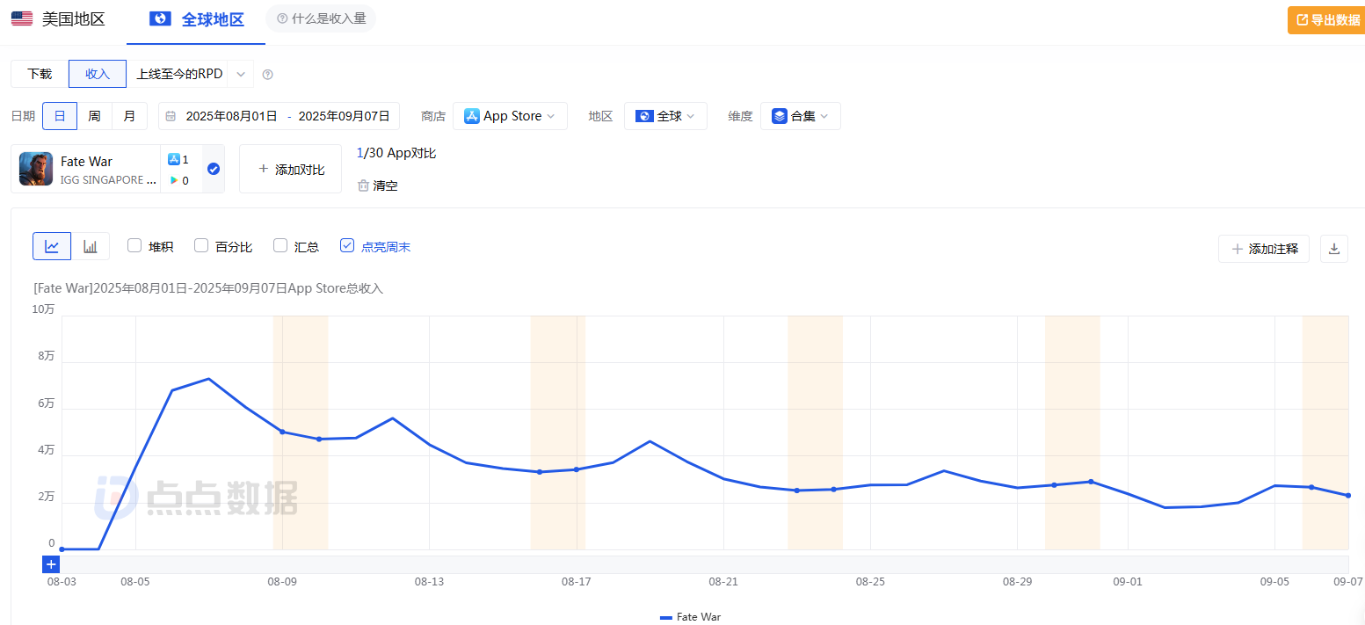Click the 添加对比 add comparison button
This screenshot has height=625, width=1365.
[x=290, y=169]
